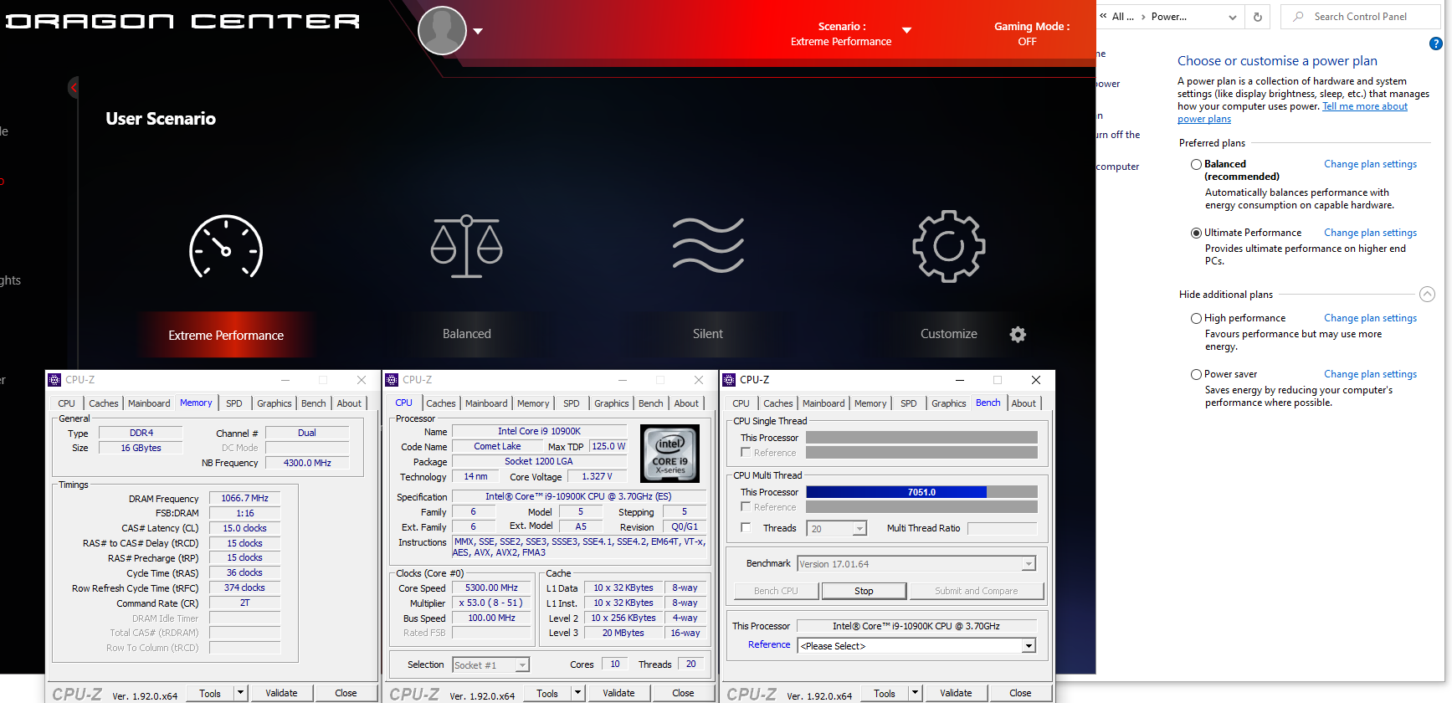This screenshot has width=1452, height=703.
Task: Select the Extreme Performance speedometer icon
Action: click(226, 247)
